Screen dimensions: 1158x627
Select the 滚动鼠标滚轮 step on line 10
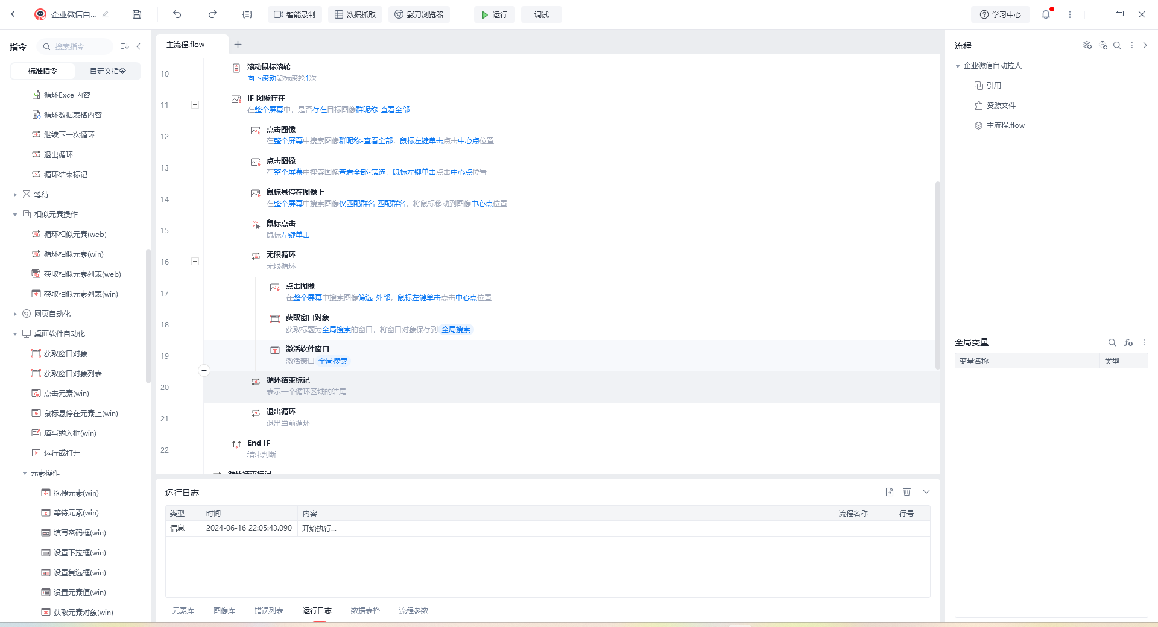pos(571,72)
